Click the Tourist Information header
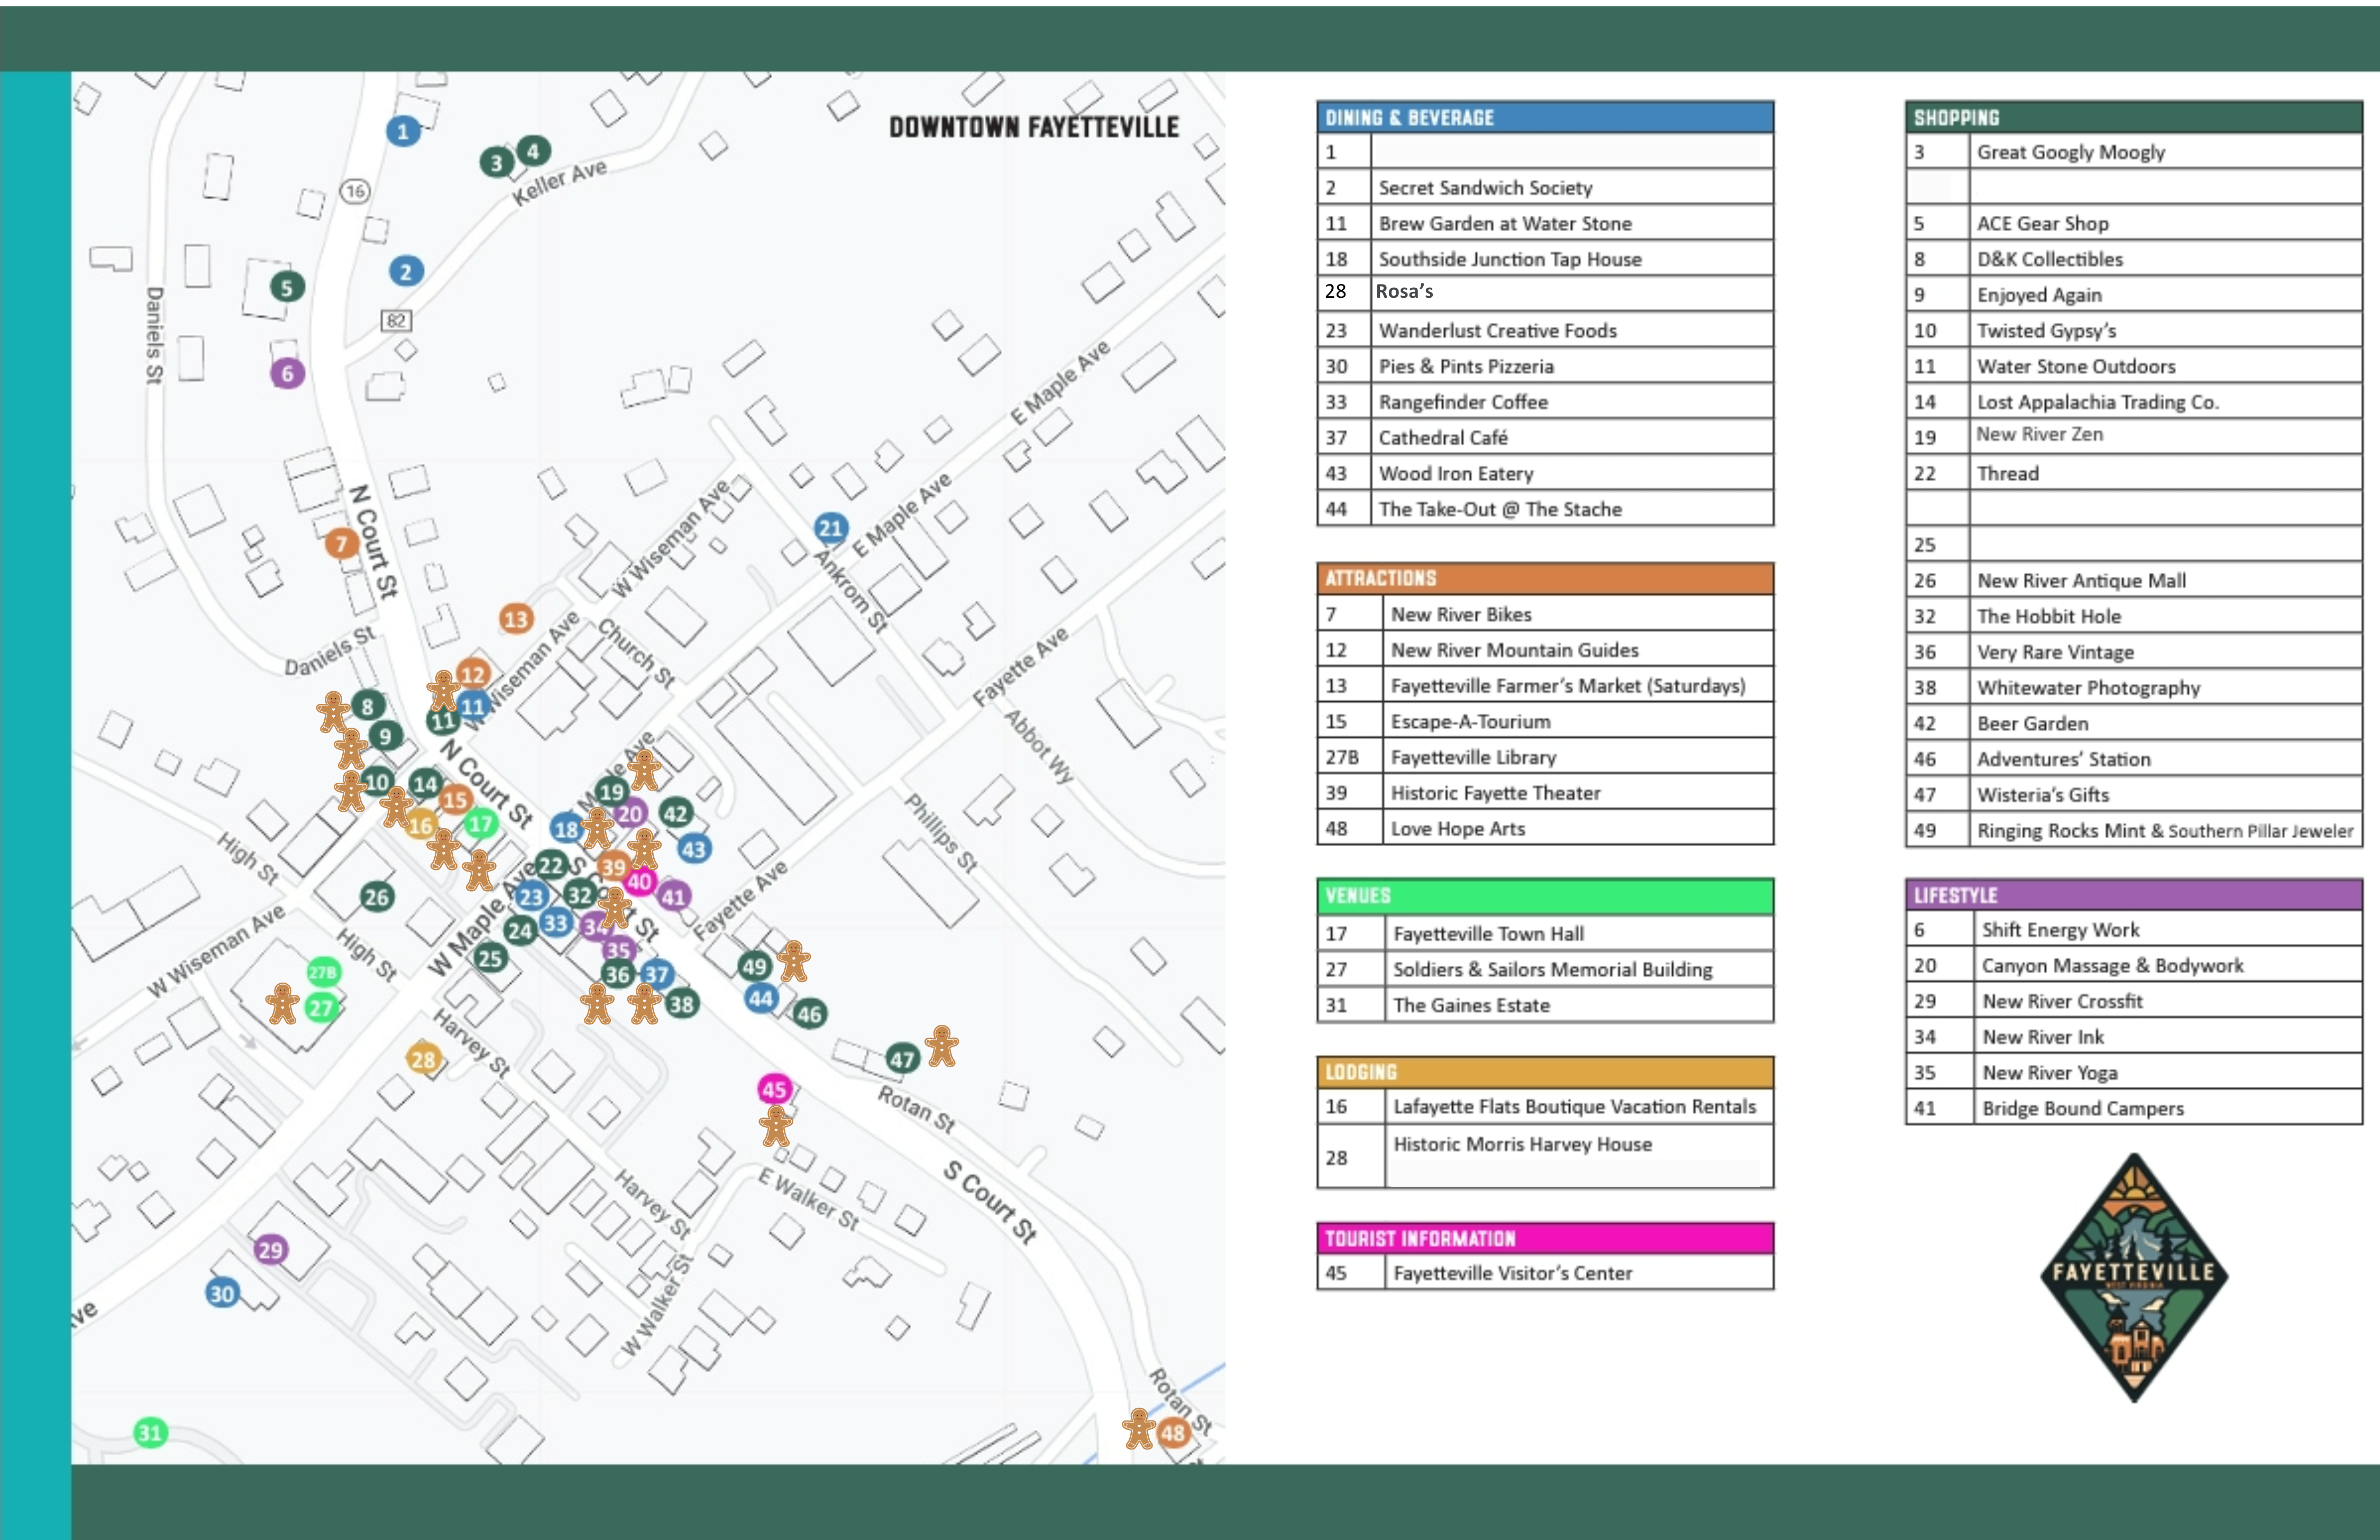The width and height of the screenshot is (2380, 1540). pos(1545,1238)
